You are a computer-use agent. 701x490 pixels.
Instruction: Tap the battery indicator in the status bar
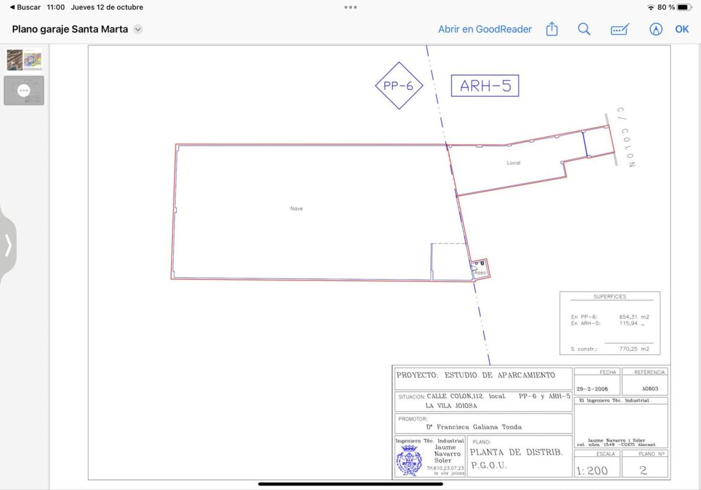684,7
